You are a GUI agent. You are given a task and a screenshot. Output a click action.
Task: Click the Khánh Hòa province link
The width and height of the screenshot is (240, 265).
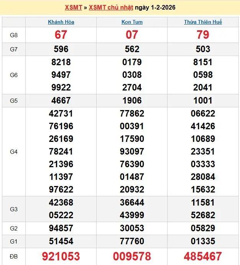click(61, 22)
